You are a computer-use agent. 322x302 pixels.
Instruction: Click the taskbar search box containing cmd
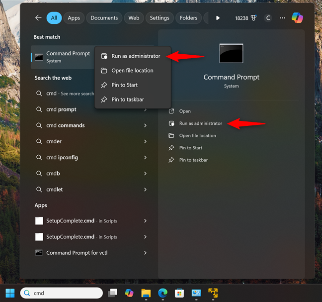(62, 293)
